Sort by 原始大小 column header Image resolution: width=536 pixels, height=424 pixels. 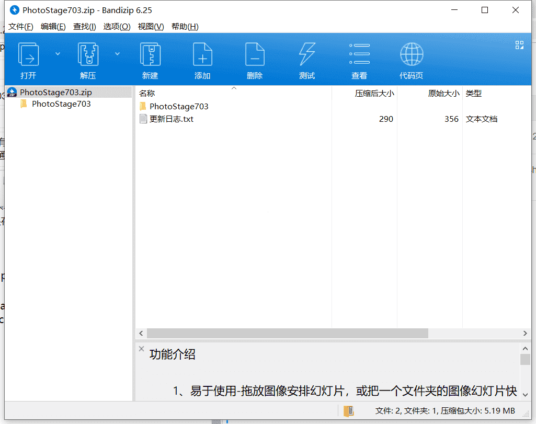pyautogui.click(x=444, y=93)
